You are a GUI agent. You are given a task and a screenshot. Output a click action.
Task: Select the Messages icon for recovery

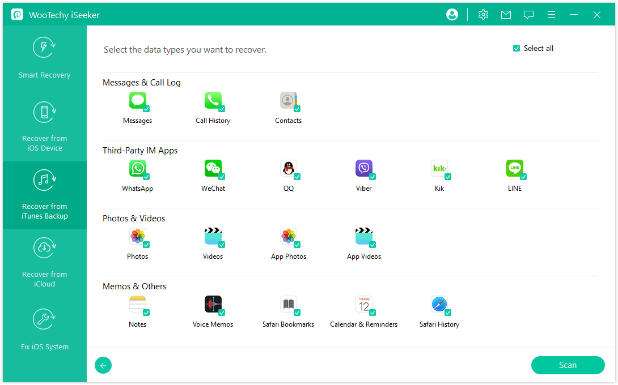[137, 101]
